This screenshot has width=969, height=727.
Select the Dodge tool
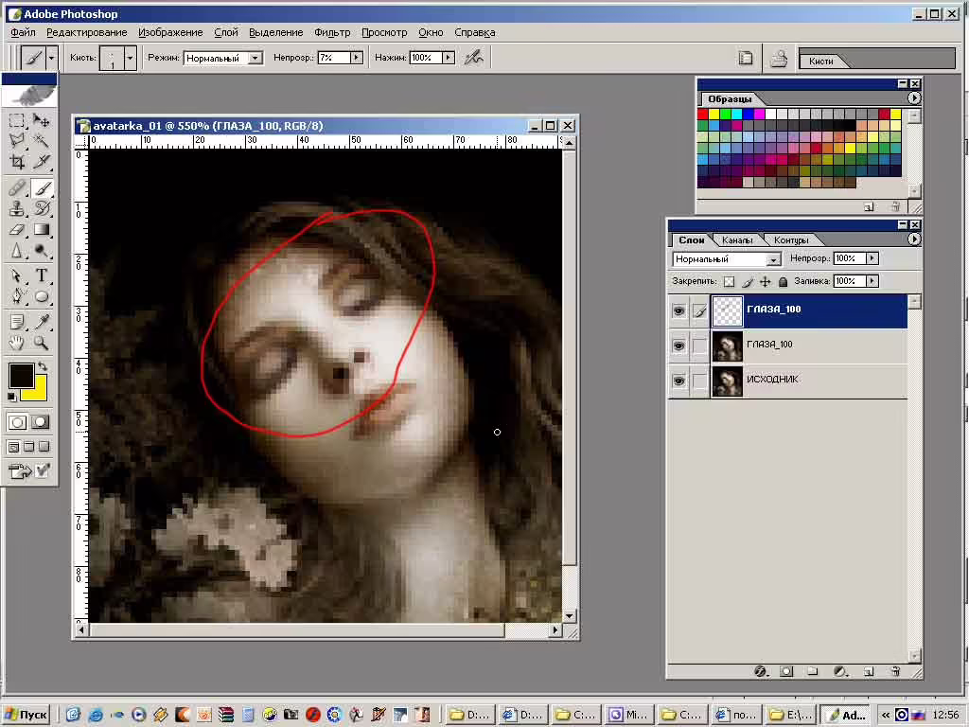[42, 250]
